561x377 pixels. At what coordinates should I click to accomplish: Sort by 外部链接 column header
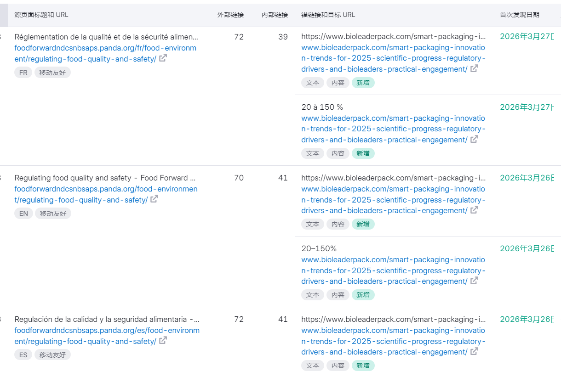click(230, 15)
